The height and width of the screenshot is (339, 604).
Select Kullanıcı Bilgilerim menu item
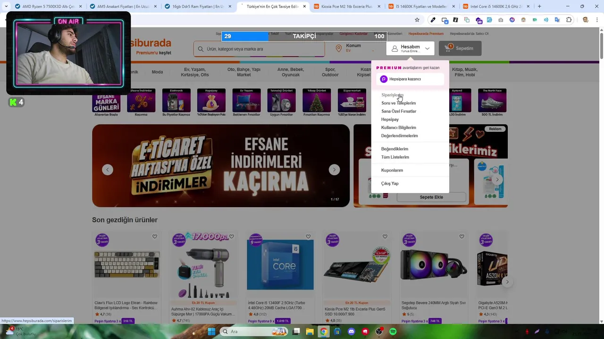click(x=398, y=128)
